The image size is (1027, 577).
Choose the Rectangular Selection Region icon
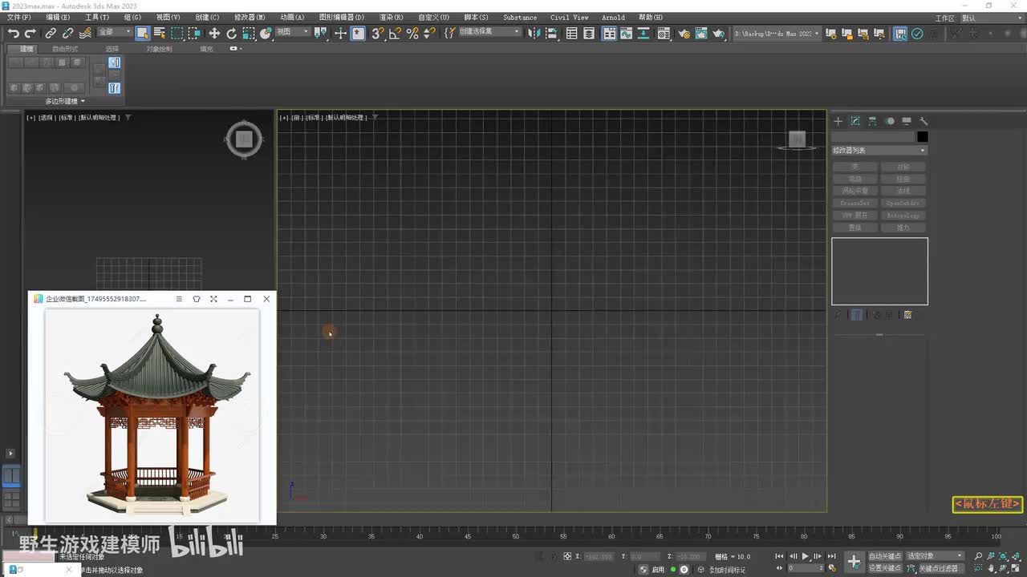click(x=177, y=33)
